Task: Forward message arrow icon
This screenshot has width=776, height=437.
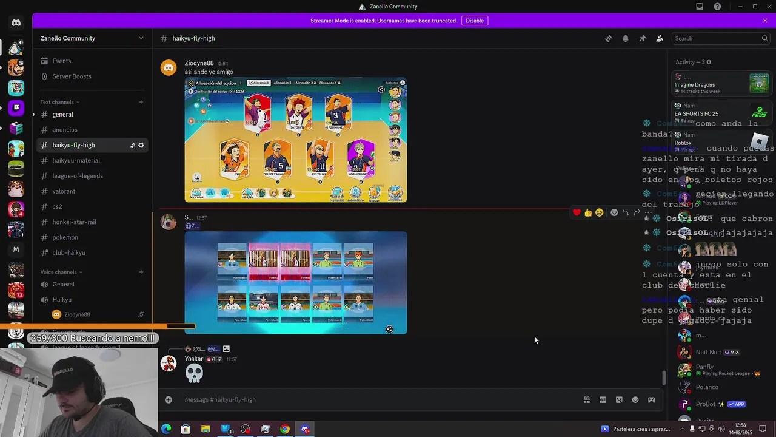Action: (637, 212)
